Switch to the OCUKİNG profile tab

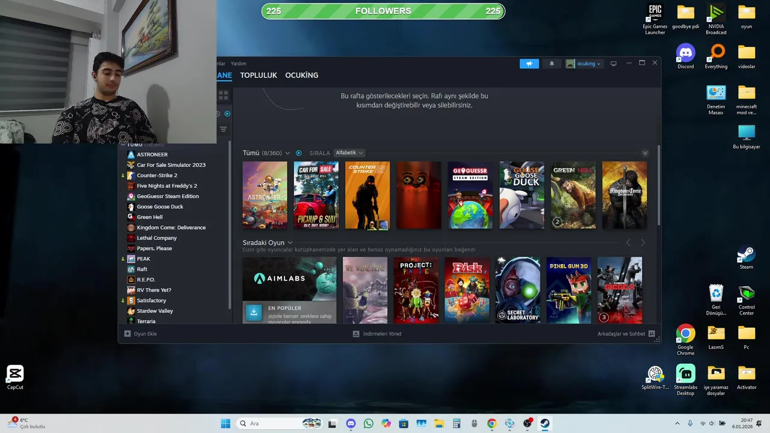point(301,75)
